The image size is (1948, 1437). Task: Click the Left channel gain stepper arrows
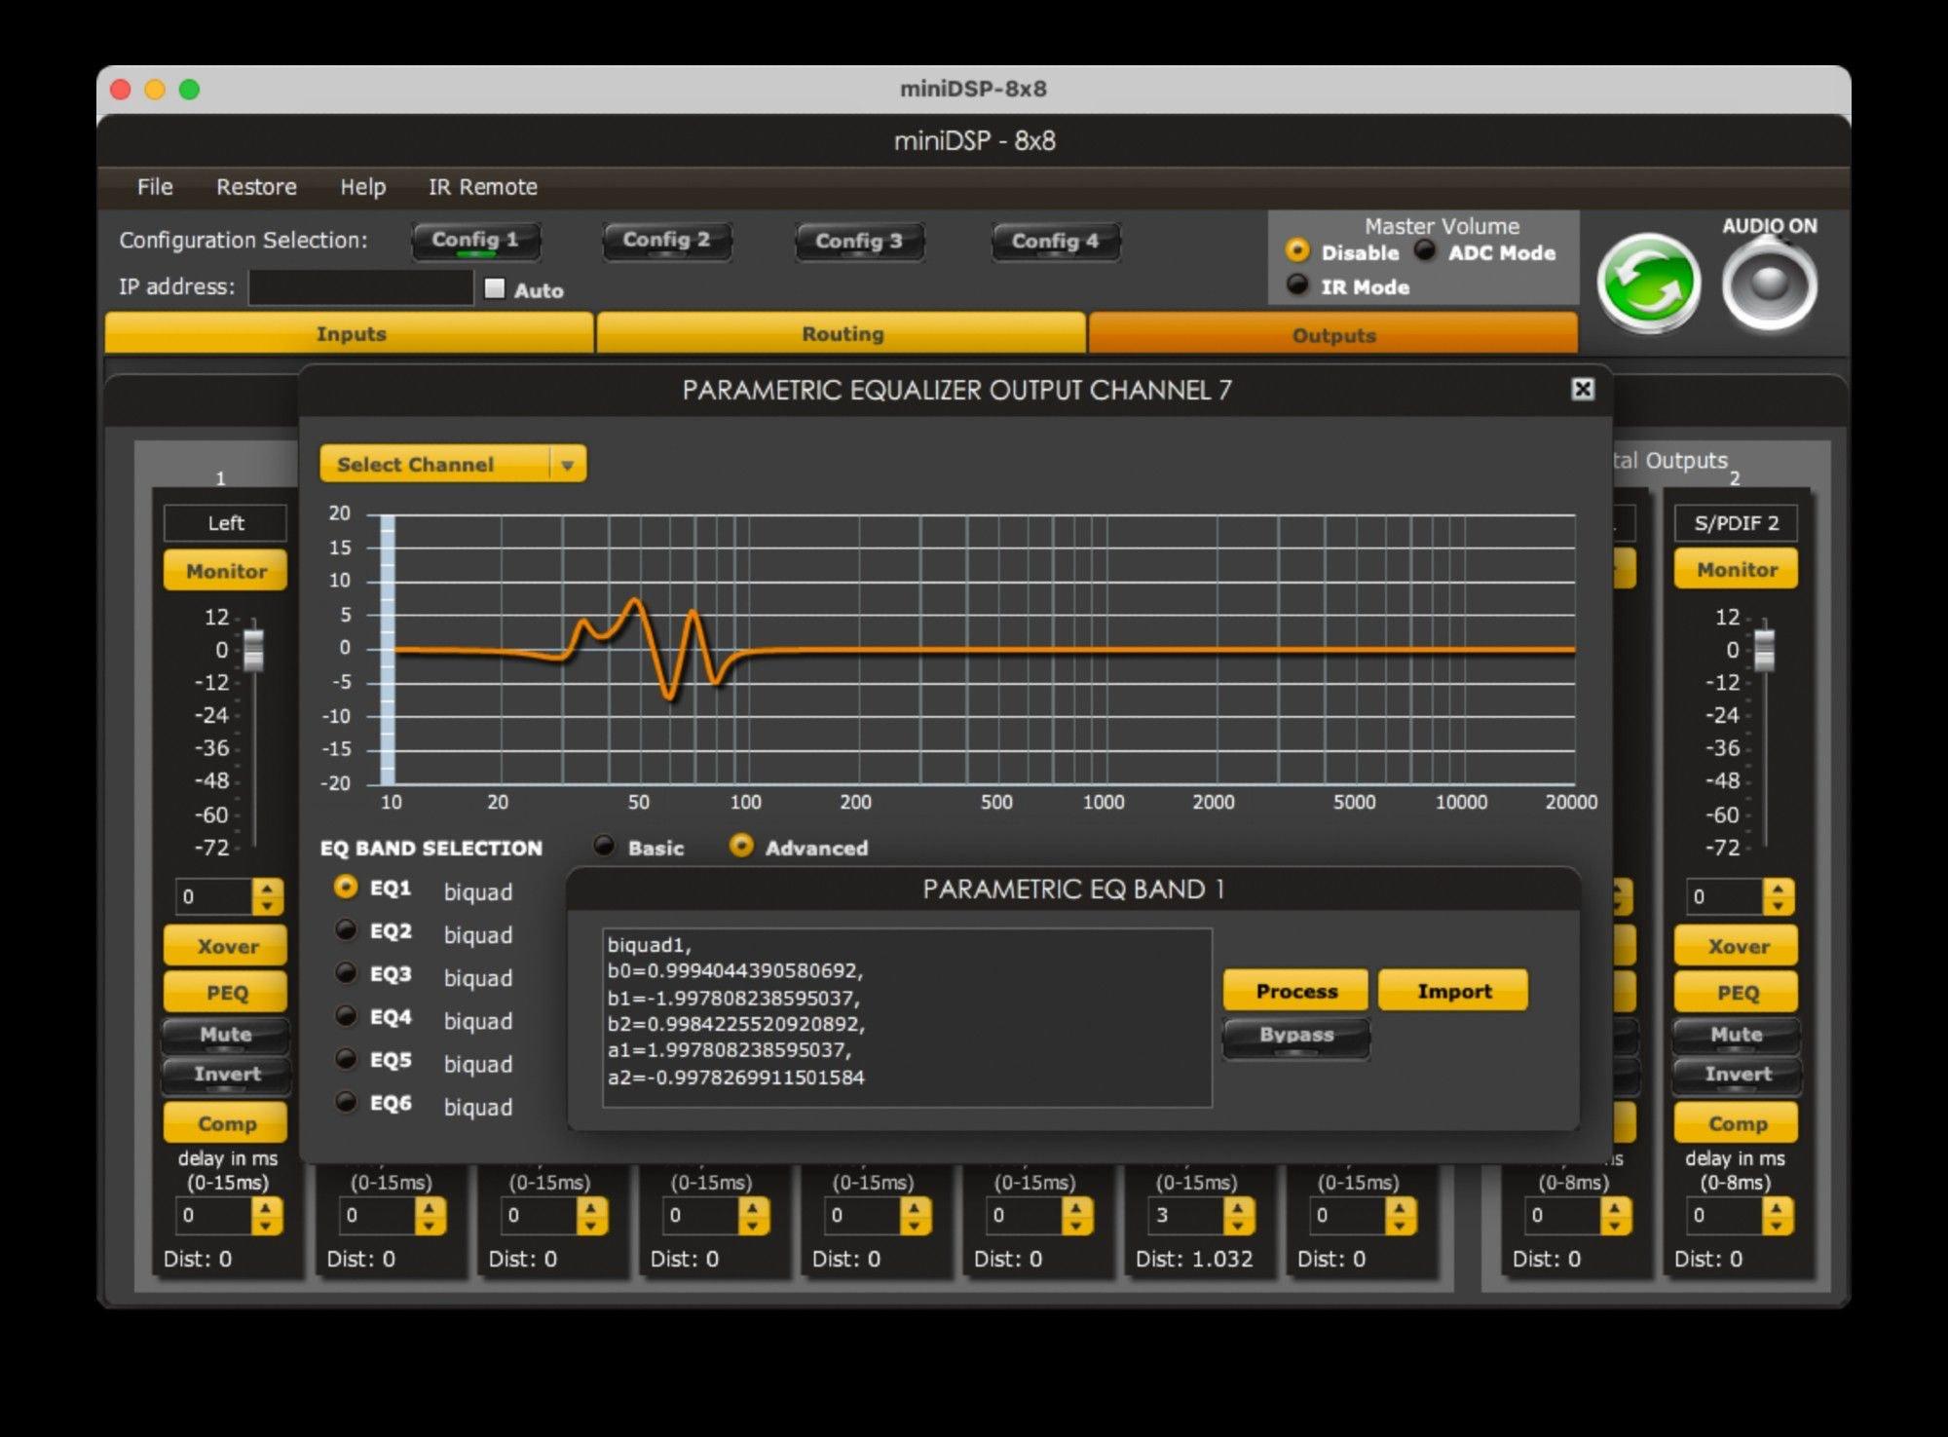267,896
